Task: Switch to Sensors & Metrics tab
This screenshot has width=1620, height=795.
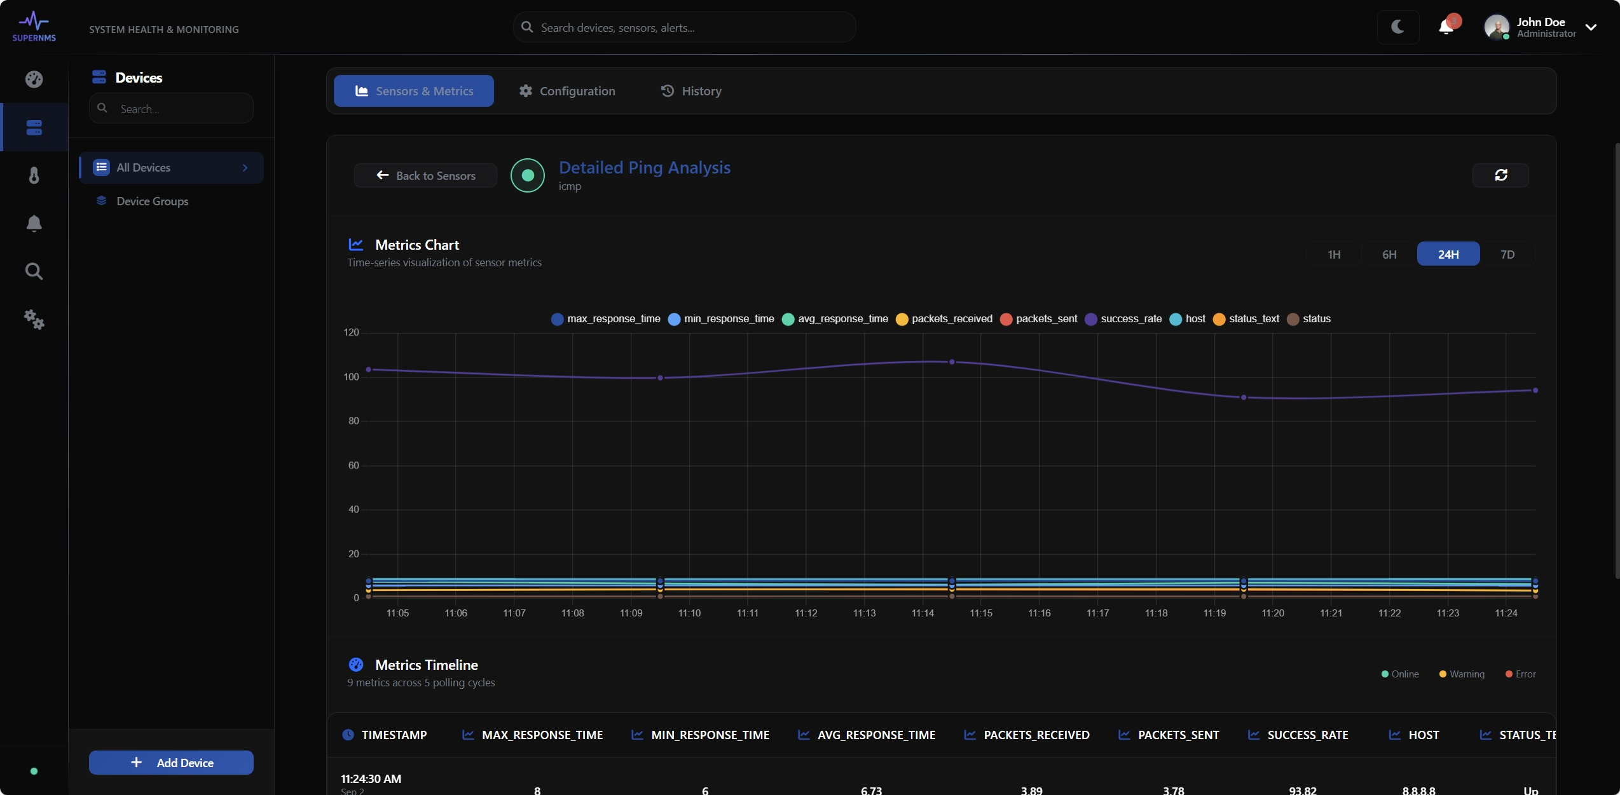Action: tap(413, 91)
